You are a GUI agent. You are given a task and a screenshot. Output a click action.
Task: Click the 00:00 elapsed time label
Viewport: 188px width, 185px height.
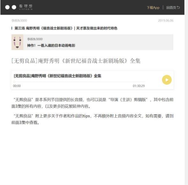[17, 86]
